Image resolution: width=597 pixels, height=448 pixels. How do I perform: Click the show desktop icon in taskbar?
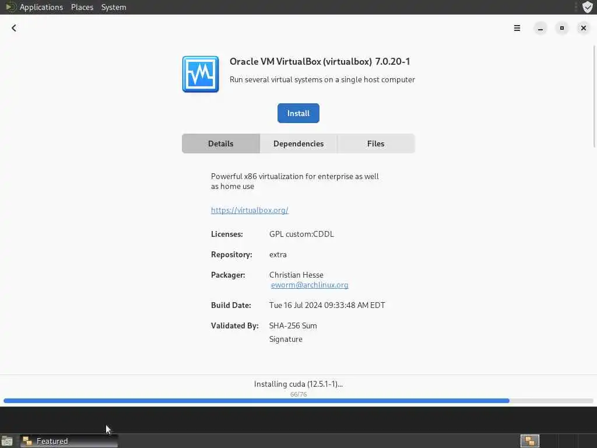point(7,441)
